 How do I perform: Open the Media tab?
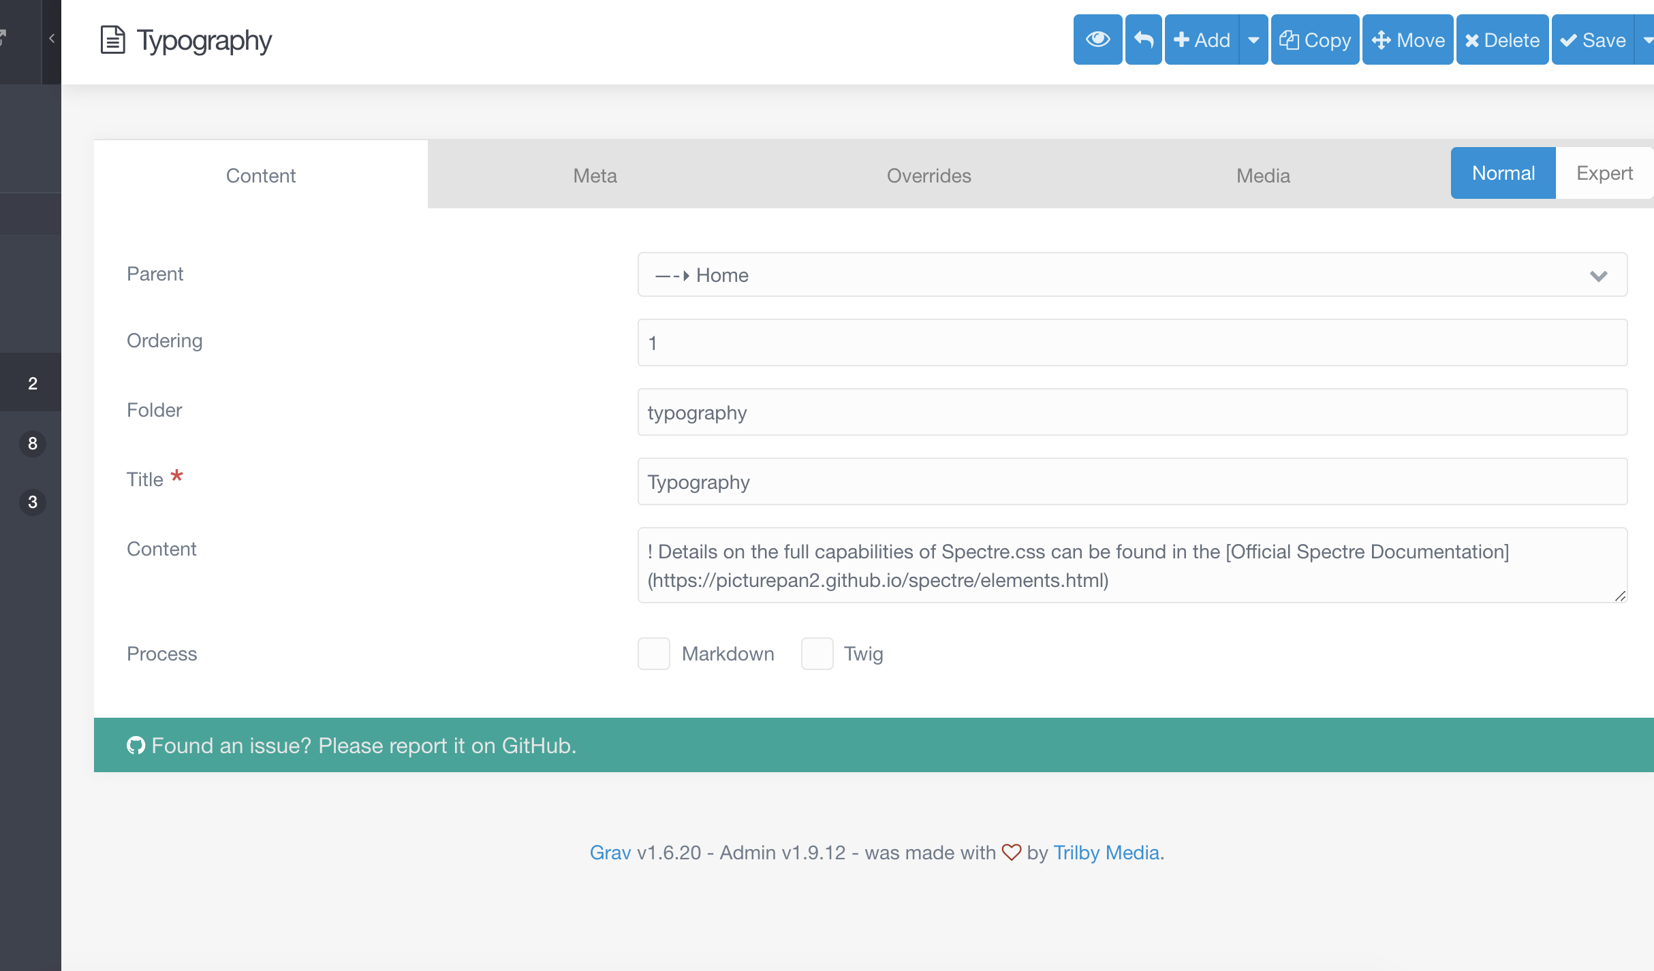[1263, 175]
